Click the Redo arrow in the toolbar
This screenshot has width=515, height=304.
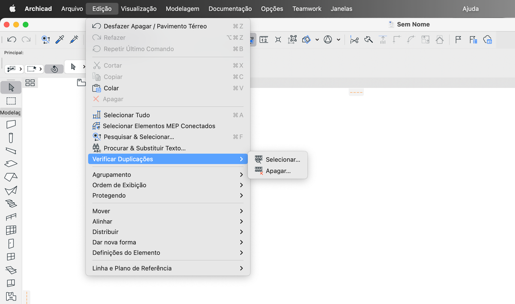pos(26,40)
